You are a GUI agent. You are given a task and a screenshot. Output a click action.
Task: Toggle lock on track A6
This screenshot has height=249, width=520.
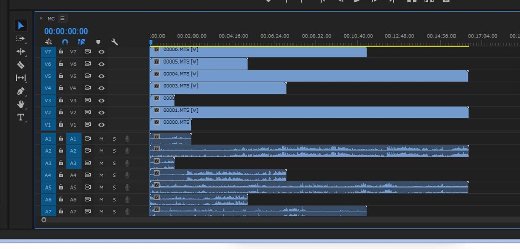click(61, 199)
